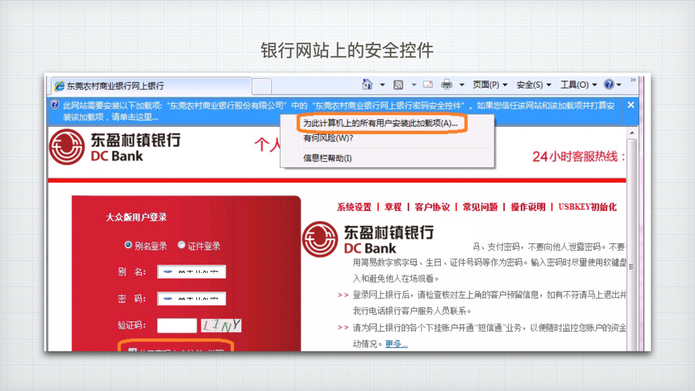Click the DC Bank logo beside notices
This screenshot has width=695, height=391.
pos(368,240)
